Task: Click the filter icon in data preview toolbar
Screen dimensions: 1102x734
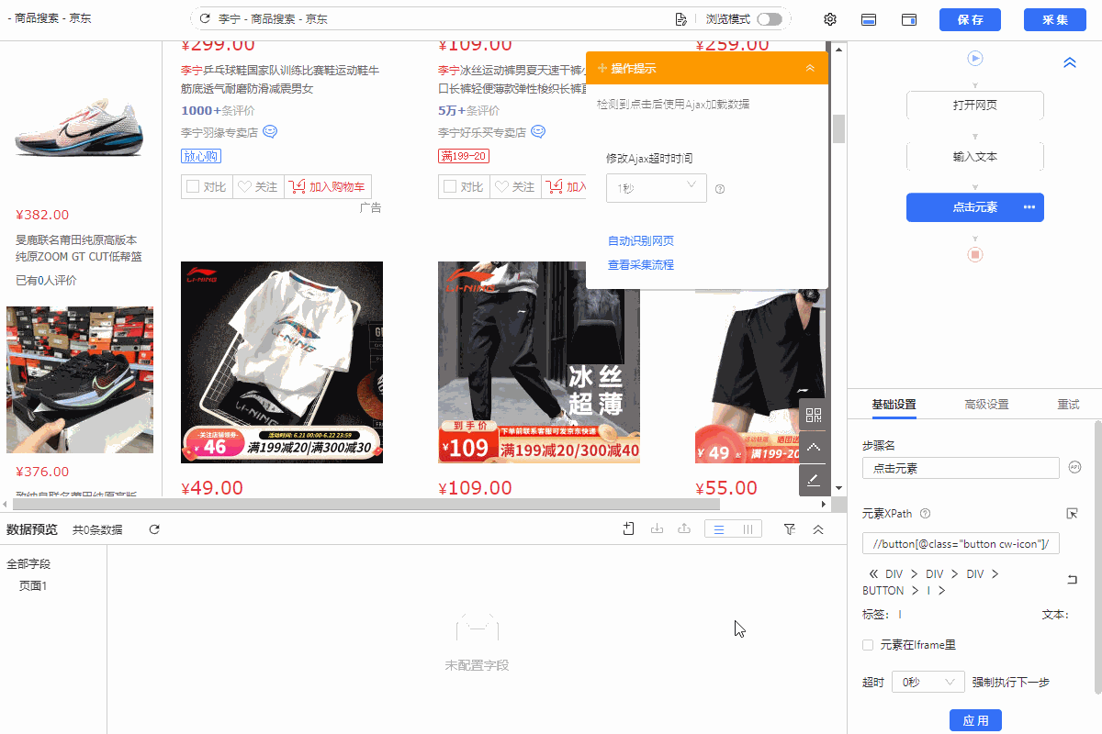Action: pyautogui.click(x=790, y=529)
